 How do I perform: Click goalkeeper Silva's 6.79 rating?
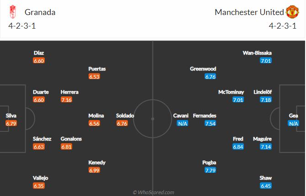11,123
